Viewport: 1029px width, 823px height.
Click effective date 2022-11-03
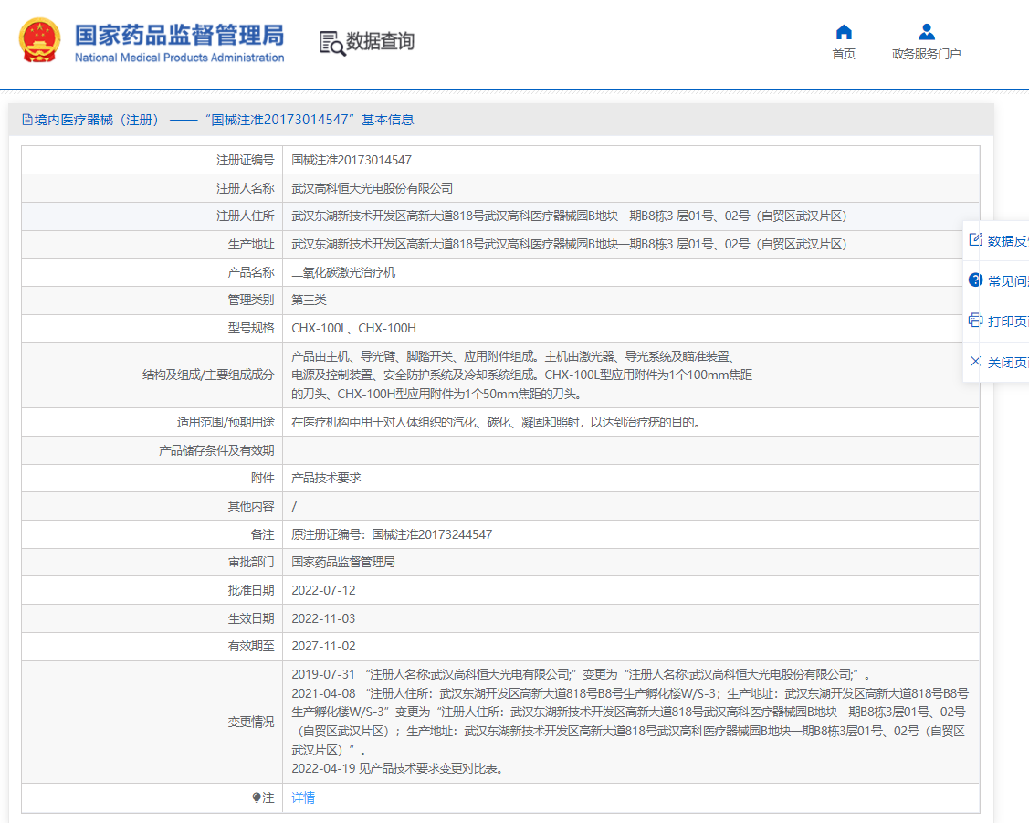point(323,618)
